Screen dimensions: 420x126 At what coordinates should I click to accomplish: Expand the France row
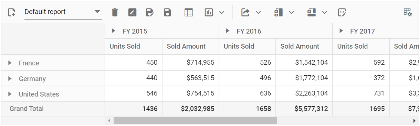[10, 63]
